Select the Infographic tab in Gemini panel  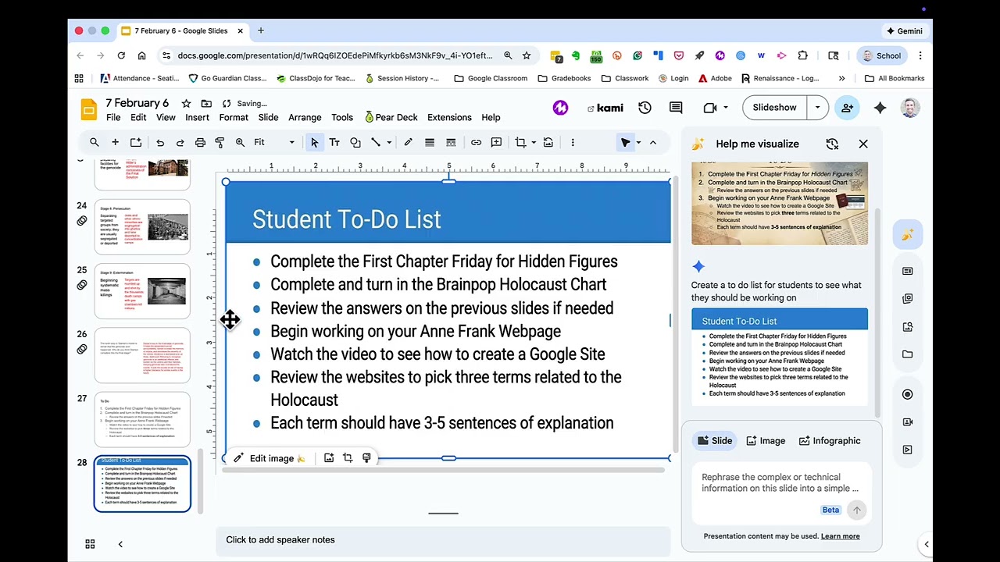830,441
